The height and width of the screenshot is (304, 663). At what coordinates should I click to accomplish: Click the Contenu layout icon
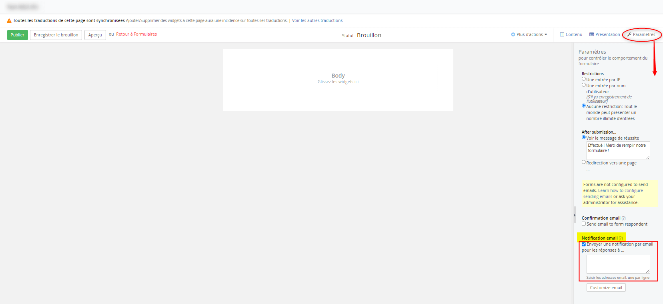click(x=562, y=34)
